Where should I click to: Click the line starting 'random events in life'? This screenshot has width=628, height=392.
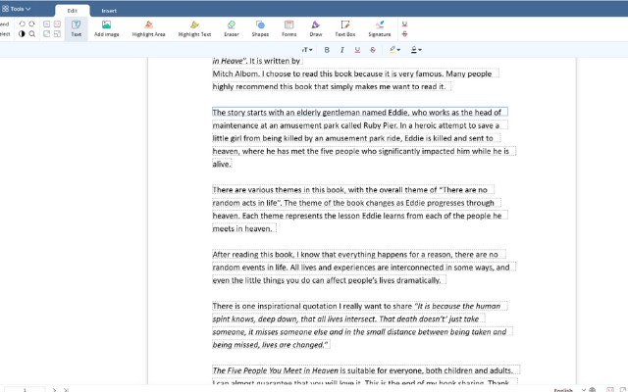pyautogui.click(x=364, y=268)
